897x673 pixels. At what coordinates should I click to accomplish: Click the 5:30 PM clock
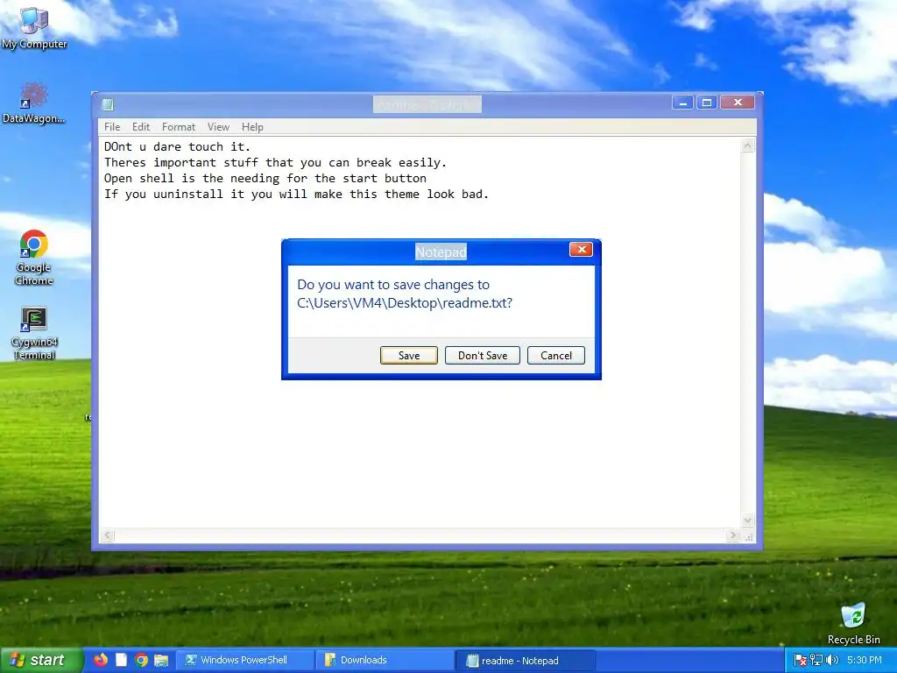click(x=865, y=660)
